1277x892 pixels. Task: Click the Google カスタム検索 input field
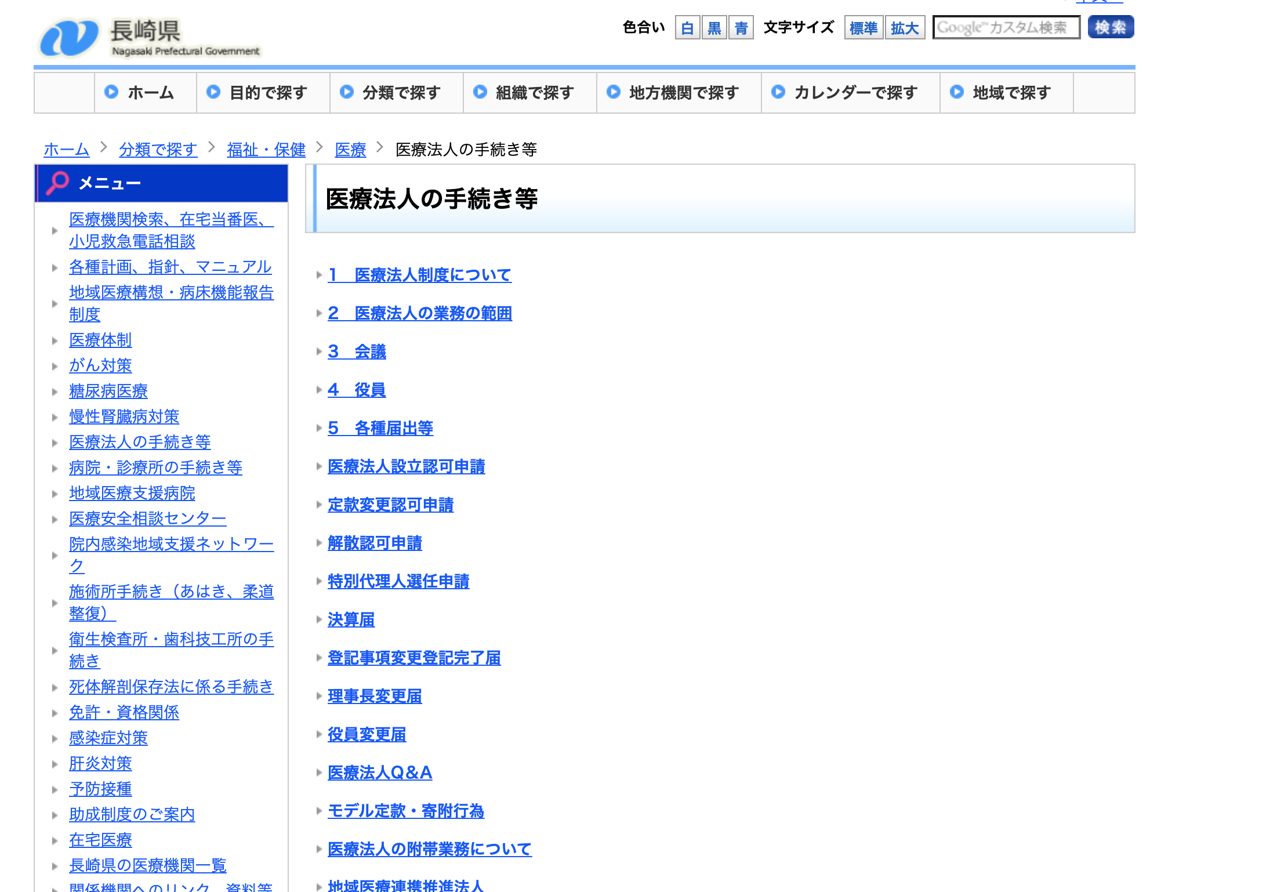click(1006, 27)
